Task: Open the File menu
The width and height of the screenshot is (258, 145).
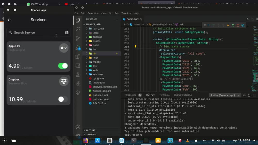Action: click(76, 13)
